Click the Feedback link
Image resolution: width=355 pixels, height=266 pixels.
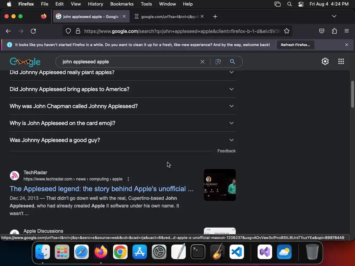click(x=226, y=151)
